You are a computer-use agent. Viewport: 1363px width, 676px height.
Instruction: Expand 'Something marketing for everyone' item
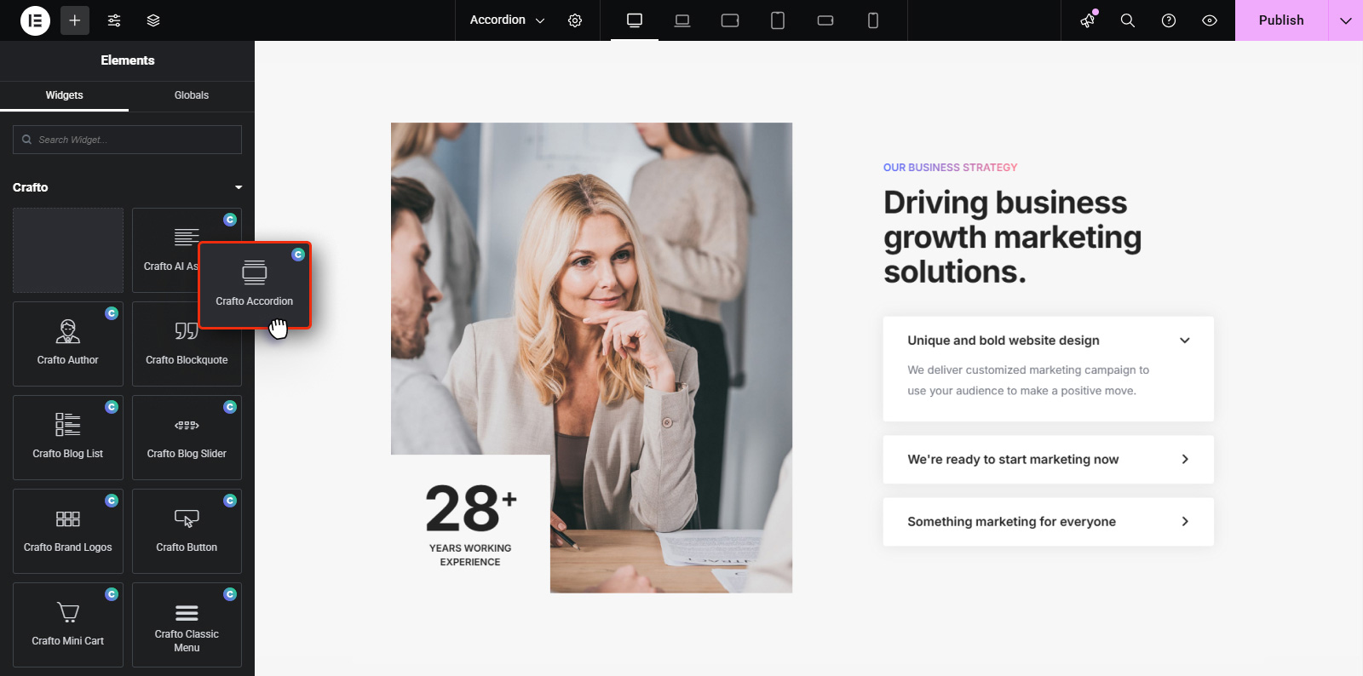pyautogui.click(x=1048, y=522)
